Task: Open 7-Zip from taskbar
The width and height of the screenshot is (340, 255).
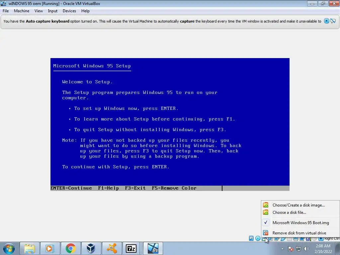Action: point(131,248)
